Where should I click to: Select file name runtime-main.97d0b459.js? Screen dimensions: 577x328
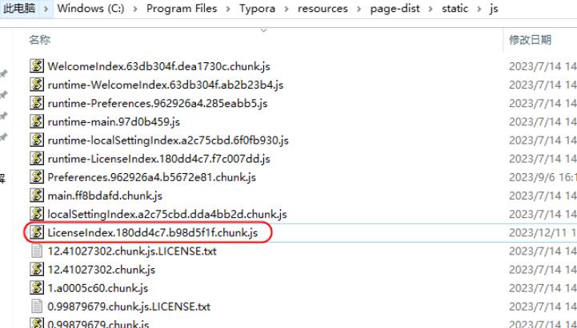tap(114, 122)
